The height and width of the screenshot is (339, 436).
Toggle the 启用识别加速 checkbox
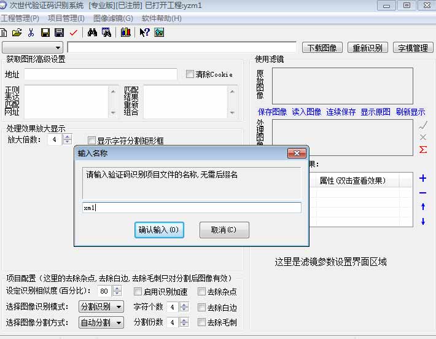point(138,292)
